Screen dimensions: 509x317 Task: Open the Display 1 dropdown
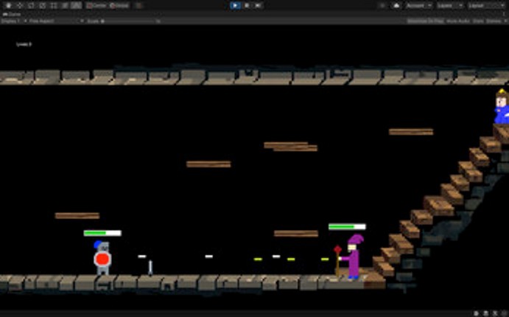pyautogui.click(x=14, y=21)
